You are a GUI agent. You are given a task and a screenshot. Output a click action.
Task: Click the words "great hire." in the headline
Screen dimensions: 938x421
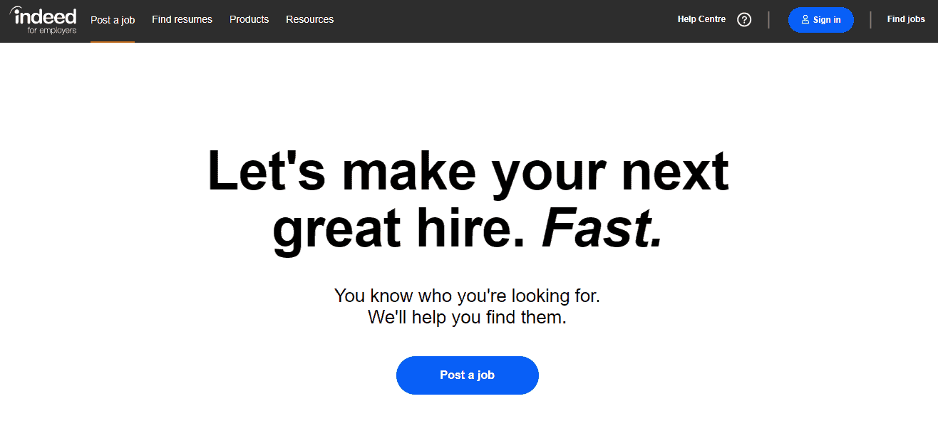[x=399, y=229]
